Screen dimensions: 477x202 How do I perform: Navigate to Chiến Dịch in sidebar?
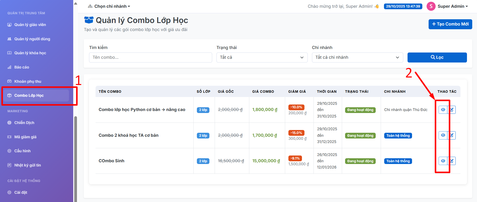click(24, 123)
